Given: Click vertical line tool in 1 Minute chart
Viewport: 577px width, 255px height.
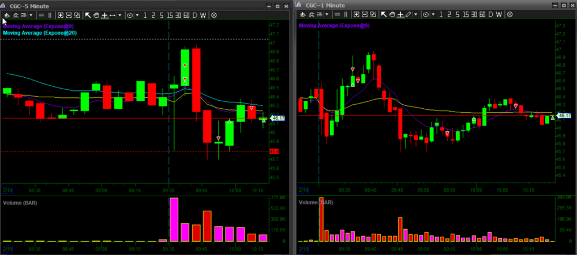Looking at the screenshot, I should (346, 14).
